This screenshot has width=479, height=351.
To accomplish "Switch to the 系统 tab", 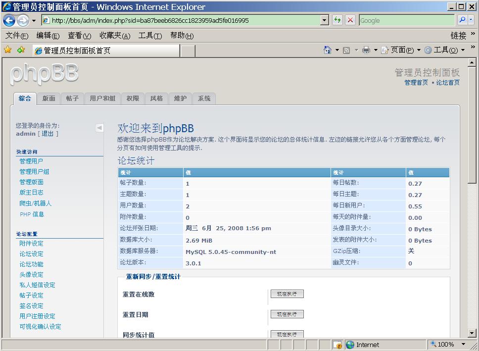I will coord(204,99).
